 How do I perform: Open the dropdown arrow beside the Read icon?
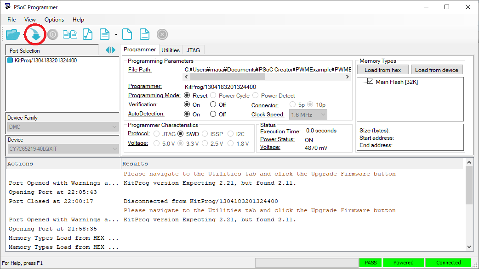click(x=116, y=34)
